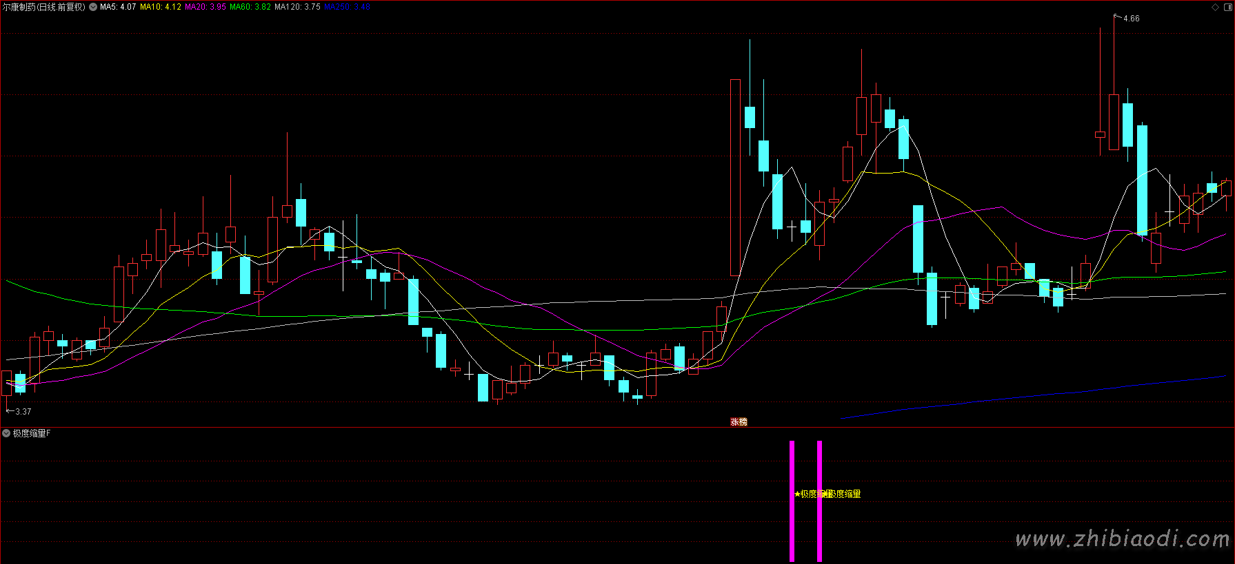
Task: Click the 涨榜 marker below the candles
Action: pos(739,421)
